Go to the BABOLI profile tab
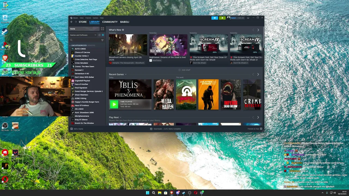This screenshot has width=349, height=196. click(125, 22)
